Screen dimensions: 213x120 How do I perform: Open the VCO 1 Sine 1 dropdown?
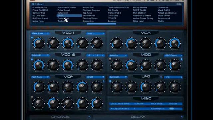click(x=96, y=33)
